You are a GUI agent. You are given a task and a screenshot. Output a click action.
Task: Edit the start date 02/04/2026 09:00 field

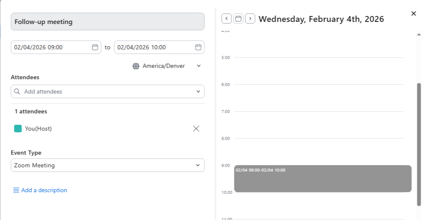pos(51,47)
